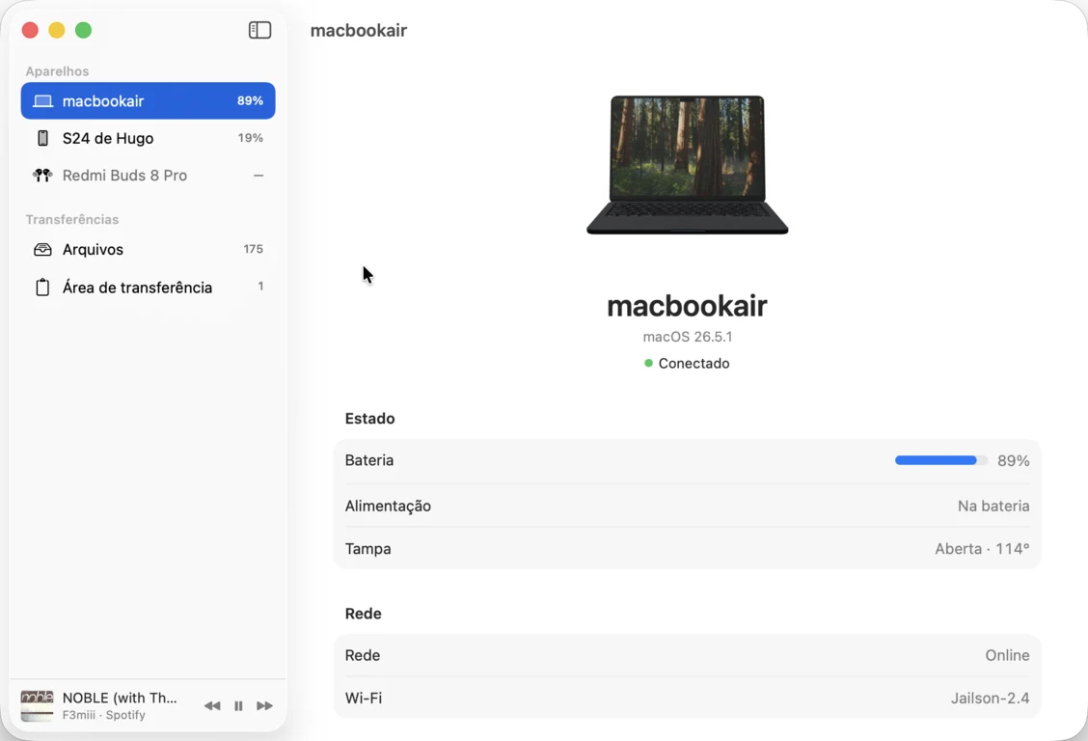Screen dimensions: 1088x741
Task: Click the count 1 beside Área de transferência
Action: pyautogui.click(x=260, y=287)
